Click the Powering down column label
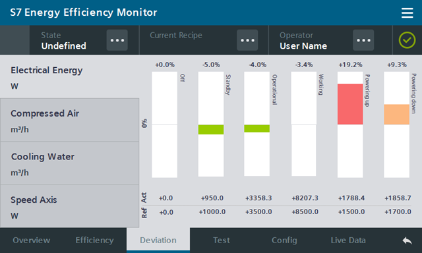The height and width of the screenshot is (253, 422). [x=413, y=94]
